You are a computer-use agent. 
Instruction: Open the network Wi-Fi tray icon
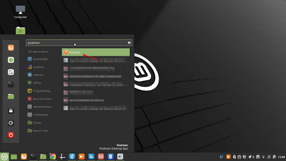coord(263,157)
